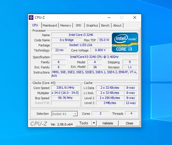Click the Cores count value 2
The width and height of the screenshot is (172, 145).
(x=101, y=113)
